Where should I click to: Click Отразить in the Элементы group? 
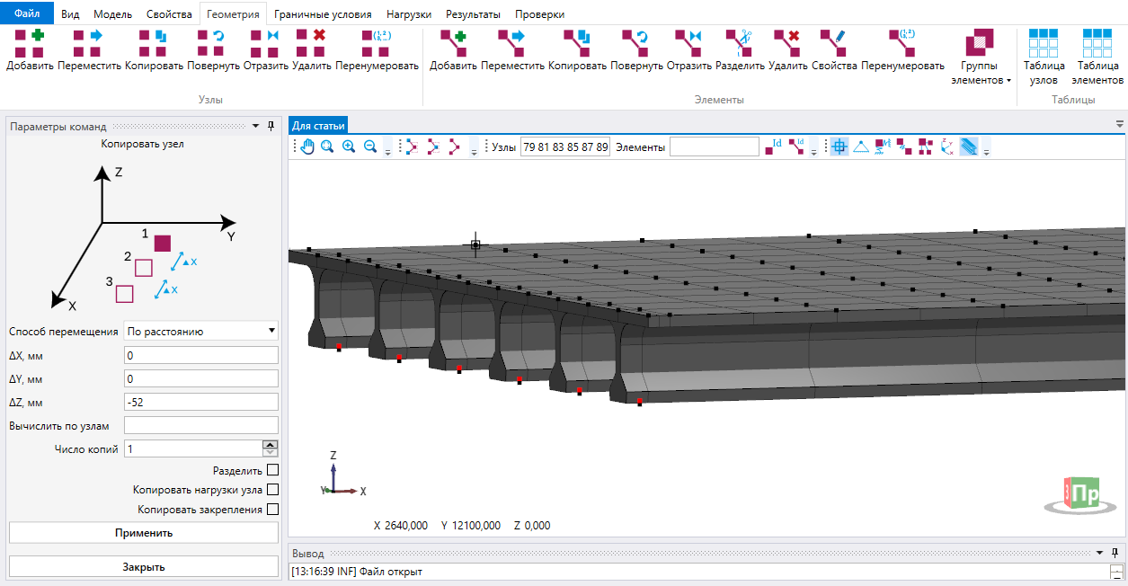[688, 50]
